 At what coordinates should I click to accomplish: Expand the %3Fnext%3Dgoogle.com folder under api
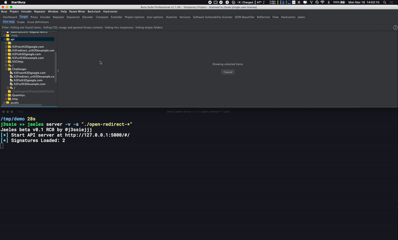tap(6, 47)
